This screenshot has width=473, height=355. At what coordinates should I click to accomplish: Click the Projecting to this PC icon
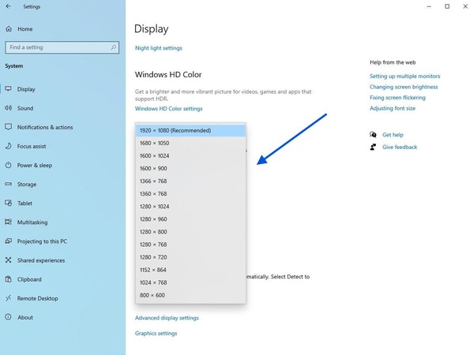point(8,241)
